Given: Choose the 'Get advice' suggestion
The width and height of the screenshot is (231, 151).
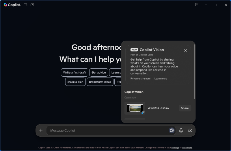Looking at the screenshot, I should 98,73.
